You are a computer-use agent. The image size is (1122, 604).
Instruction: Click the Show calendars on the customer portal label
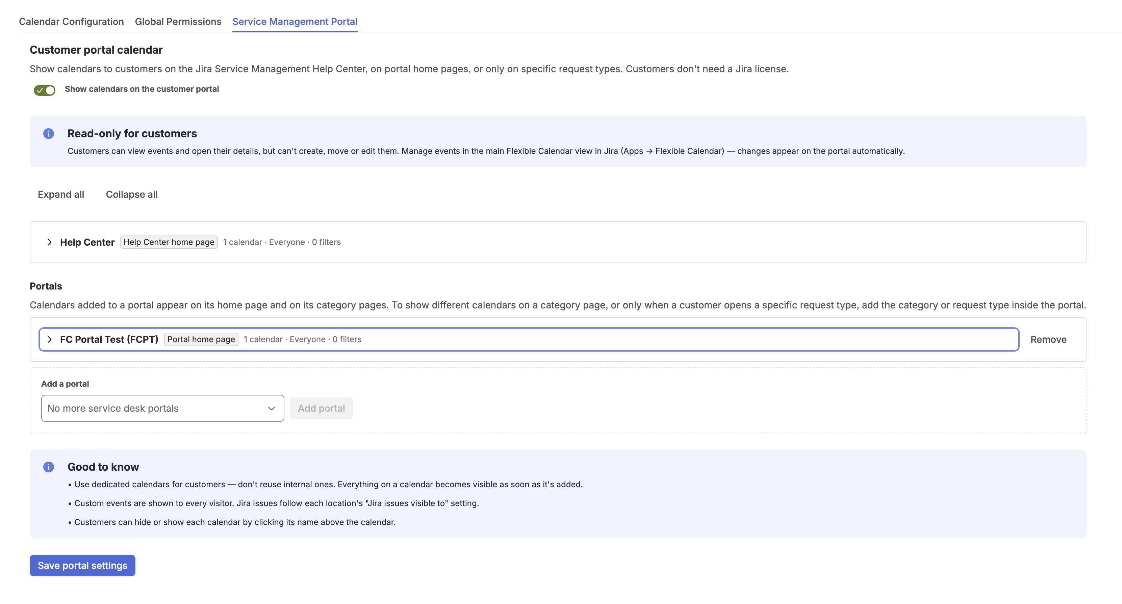tap(142, 89)
